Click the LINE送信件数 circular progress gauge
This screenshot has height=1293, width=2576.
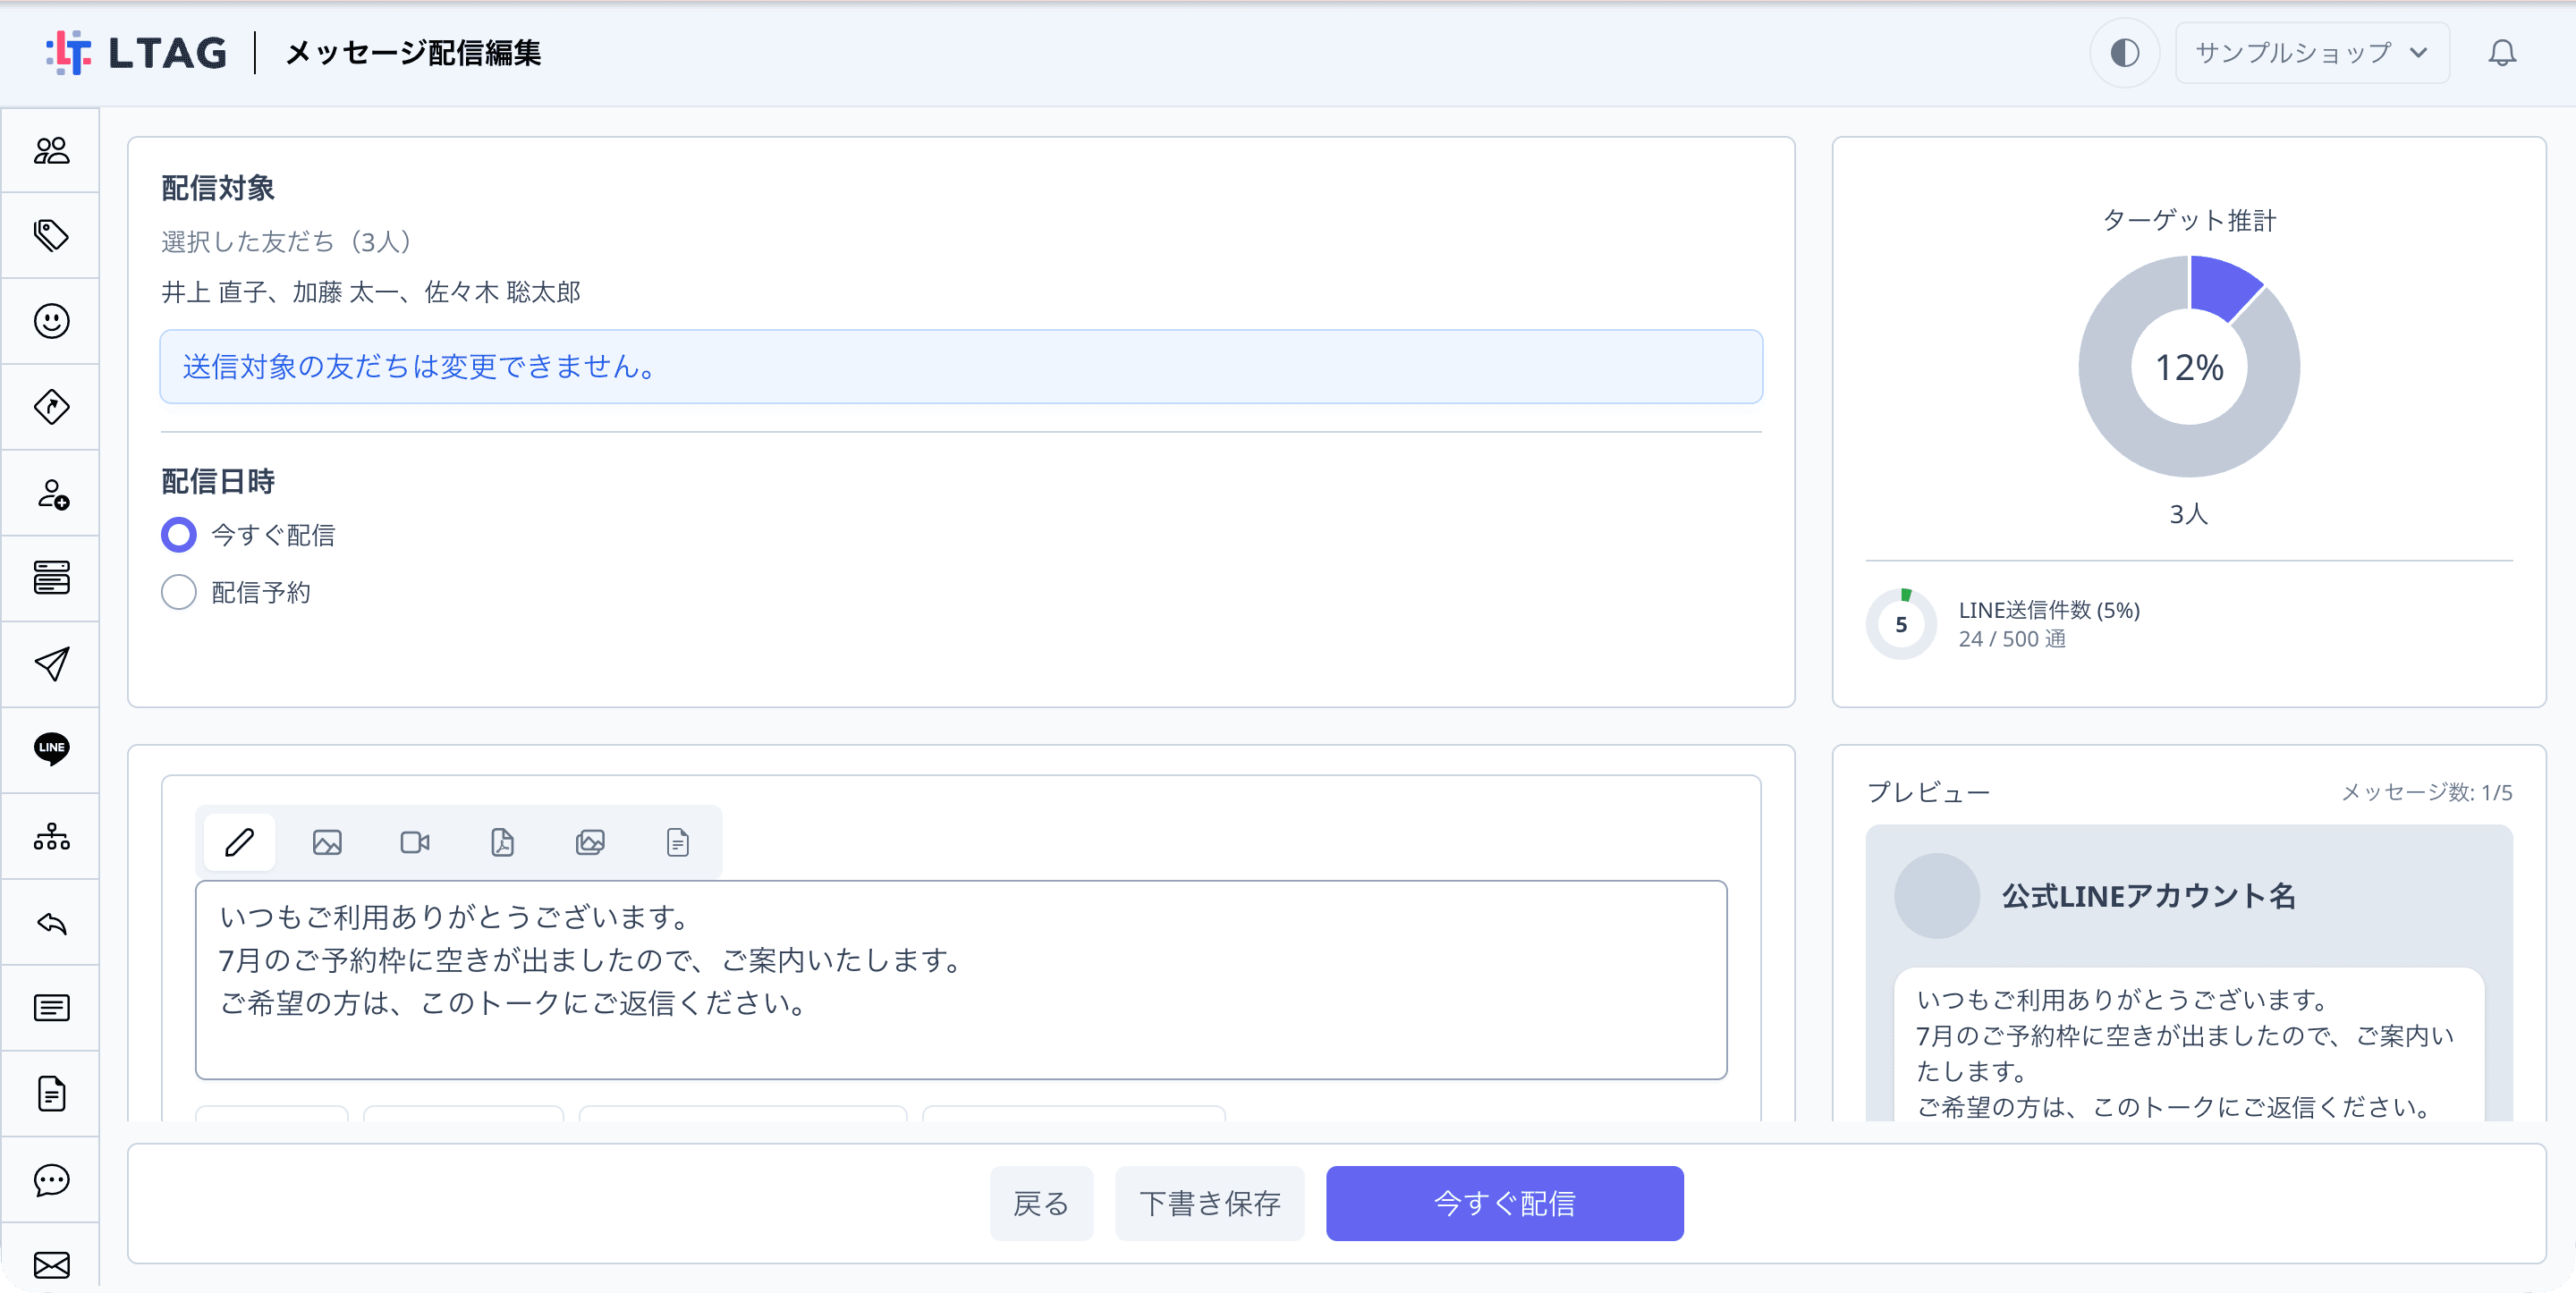tap(1901, 624)
